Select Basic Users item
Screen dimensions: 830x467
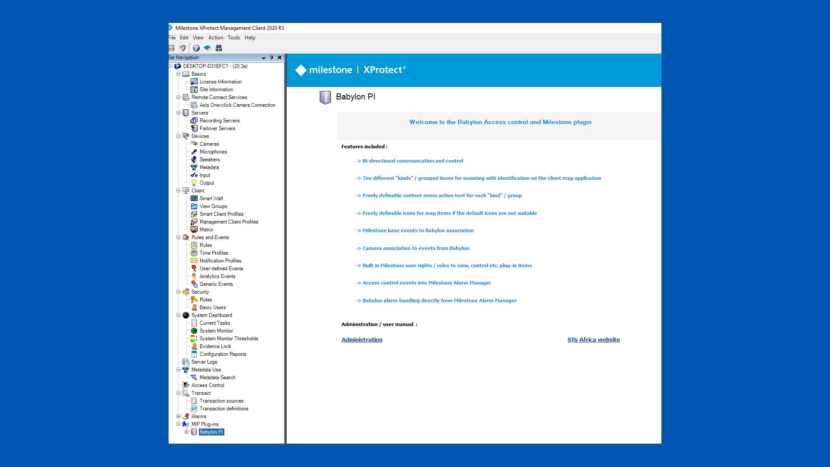[213, 307]
